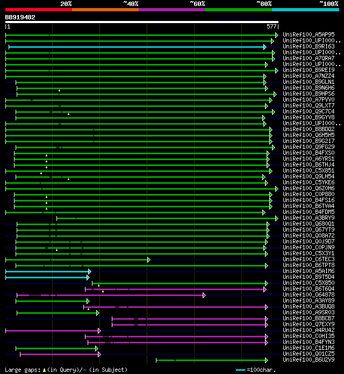Click the UniRef100_B4FS16 label
344x374 pixels.
(x=309, y=200)
